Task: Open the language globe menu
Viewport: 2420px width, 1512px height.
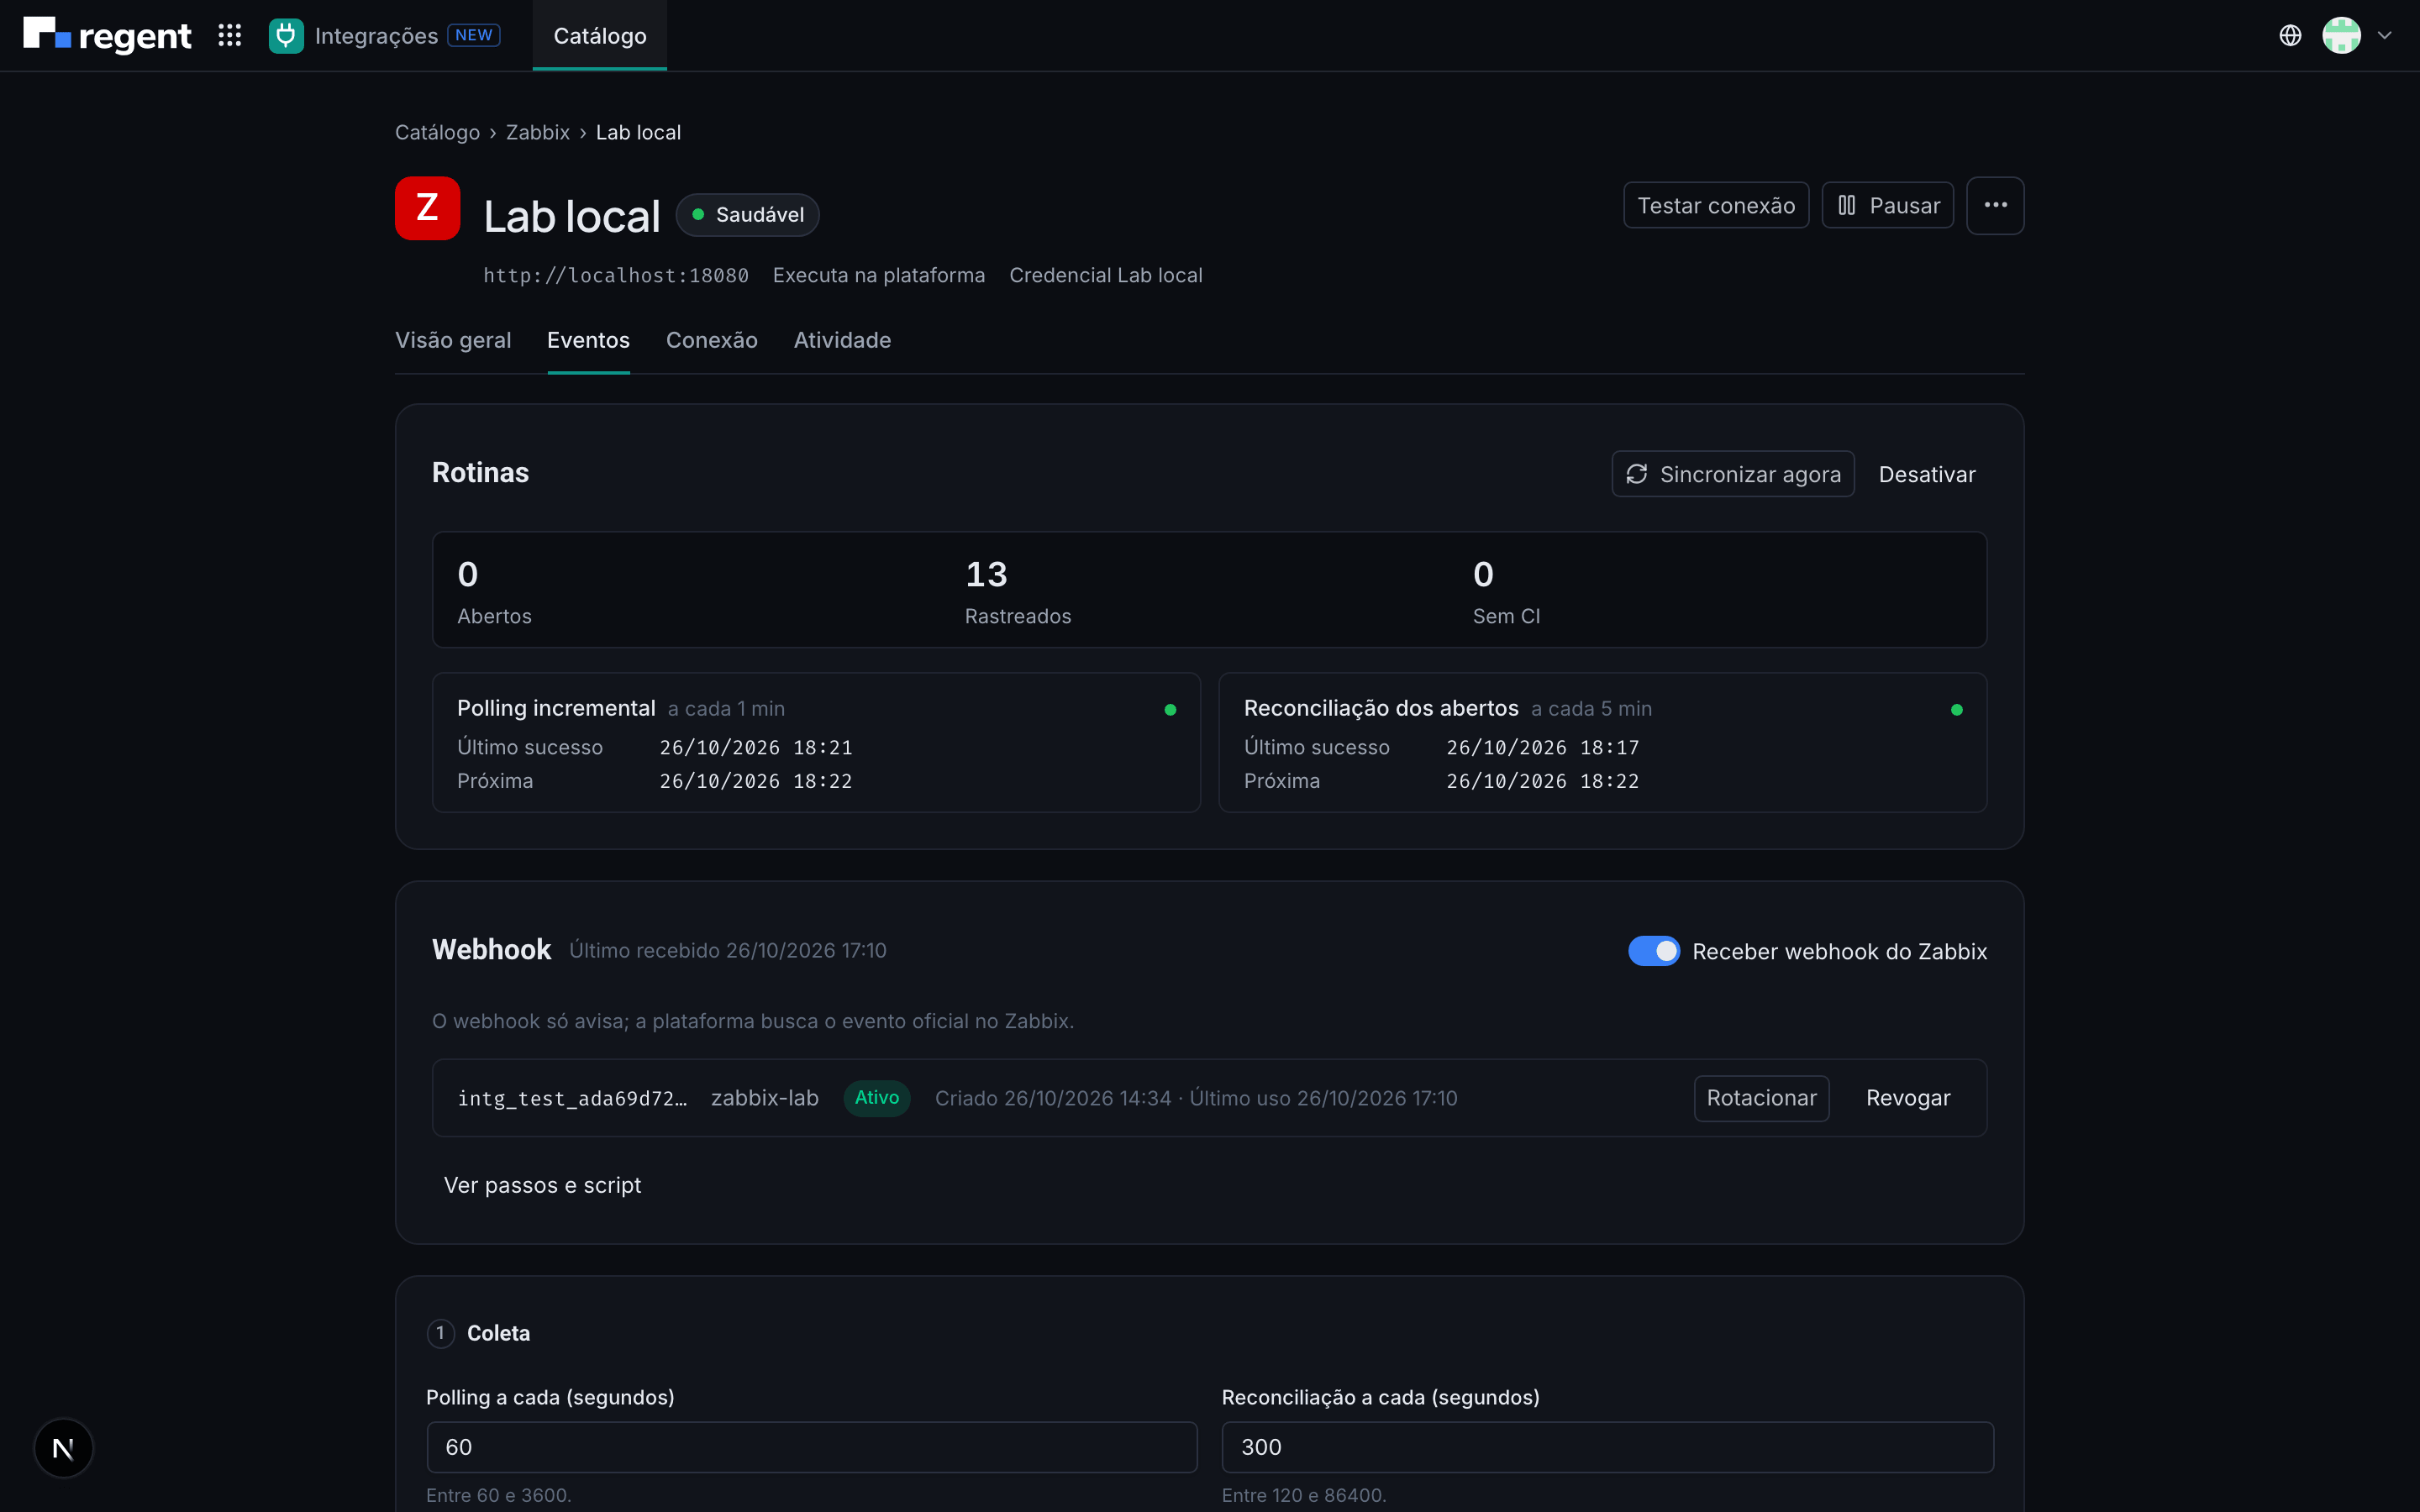Action: [2290, 35]
